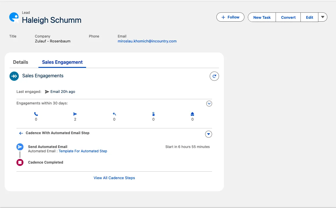Click the emails sent engagement icon

(x=75, y=114)
